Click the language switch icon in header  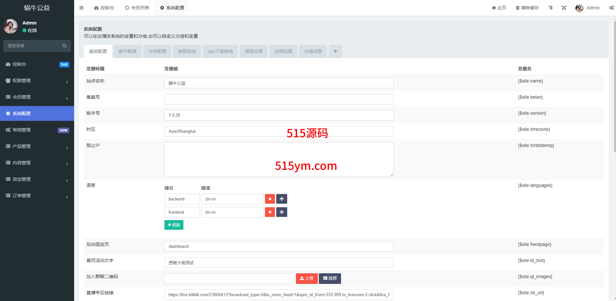[550, 8]
